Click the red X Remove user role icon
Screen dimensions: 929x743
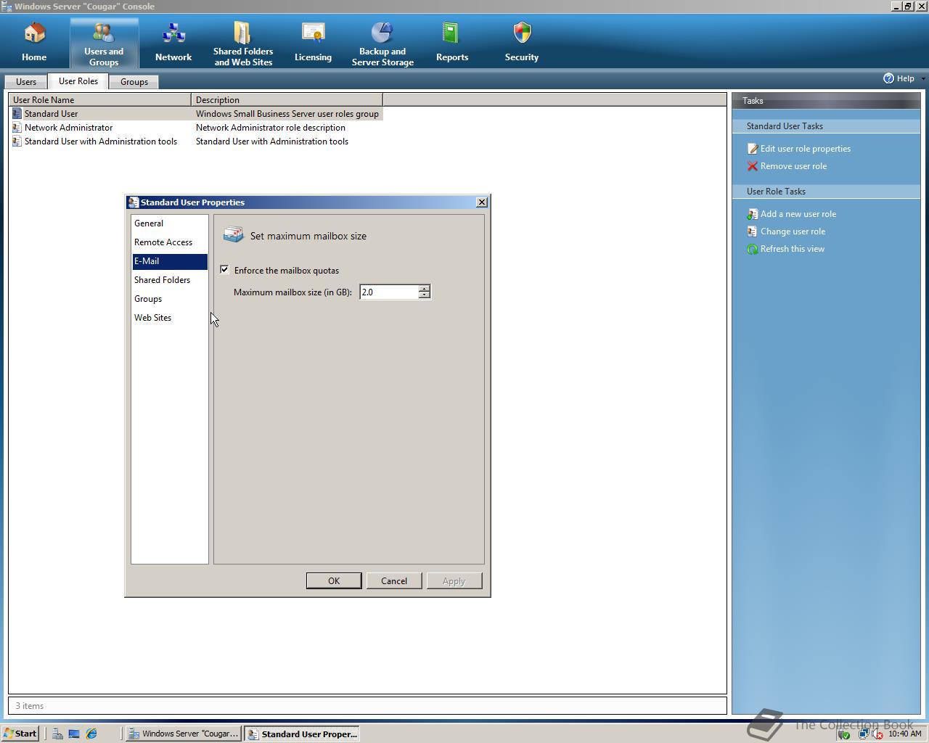point(753,166)
